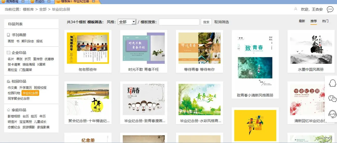The width and height of the screenshot is (337, 143).
Task: Open WeChat contact icon on right sidebar
Action: (x=332, y=98)
